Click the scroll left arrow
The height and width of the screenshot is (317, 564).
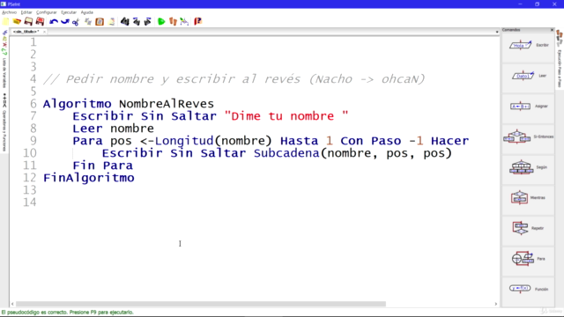click(x=12, y=304)
